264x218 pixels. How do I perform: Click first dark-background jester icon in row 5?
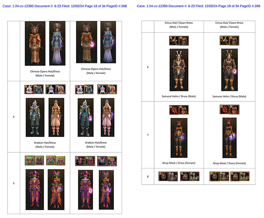tap(80, 161)
